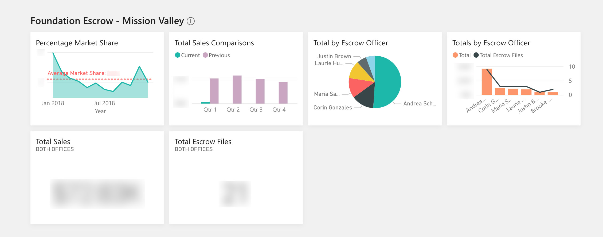Select the orange Corin G... bar

click(500, 92)
